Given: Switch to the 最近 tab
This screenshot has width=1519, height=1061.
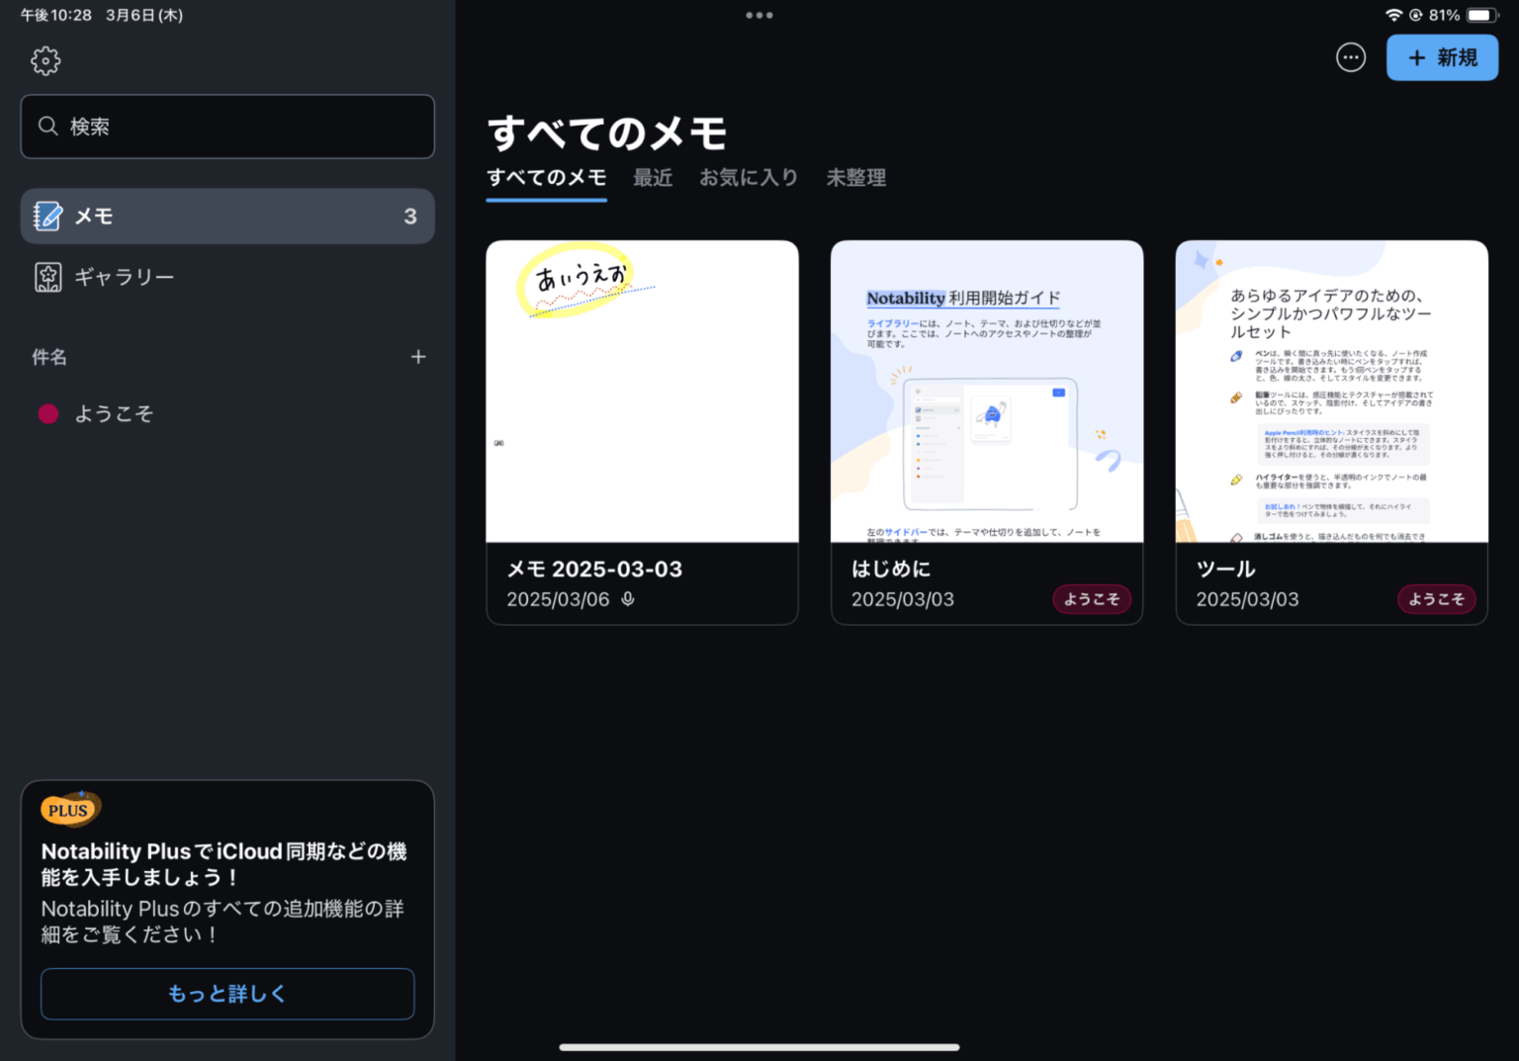Looking at the screenshot, I should coord(653,178).
